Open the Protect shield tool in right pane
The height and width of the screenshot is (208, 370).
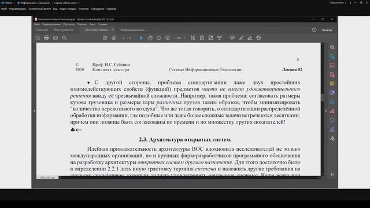pyautogui.click(x=332, y=120)
